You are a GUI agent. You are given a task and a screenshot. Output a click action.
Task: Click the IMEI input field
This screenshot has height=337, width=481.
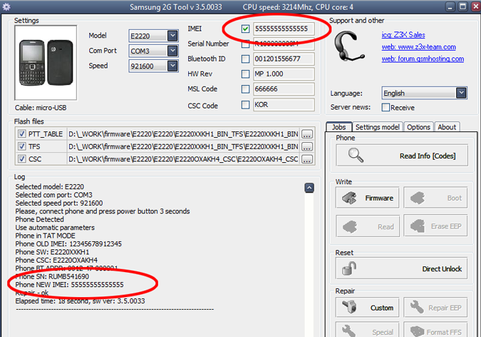tap(284, 29)
